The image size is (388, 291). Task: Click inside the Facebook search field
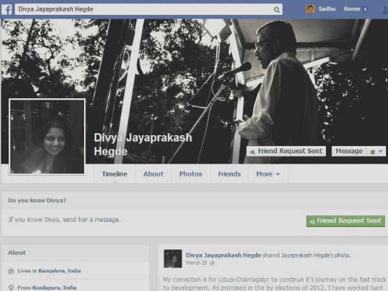[142, 10]
